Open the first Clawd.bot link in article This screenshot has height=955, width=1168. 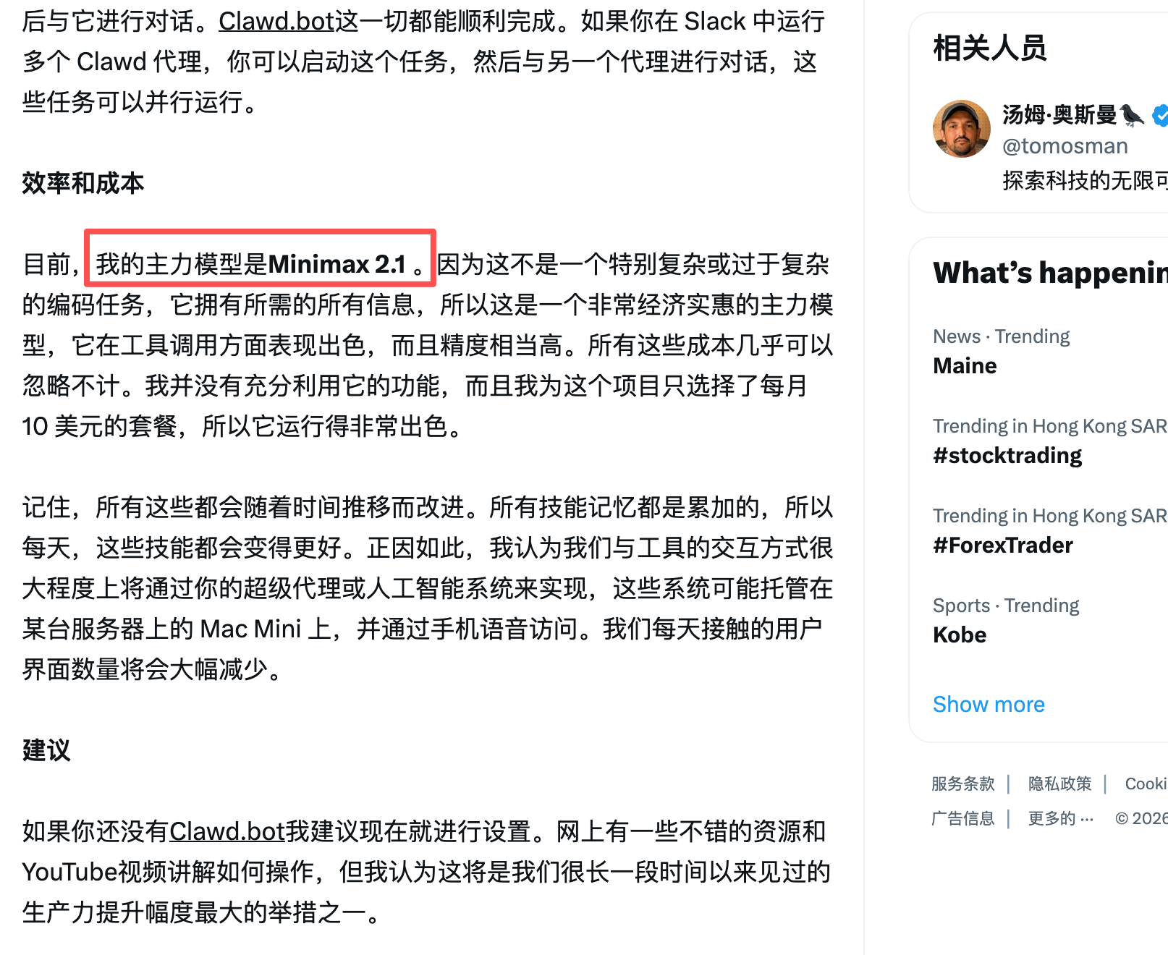(277, 21)
